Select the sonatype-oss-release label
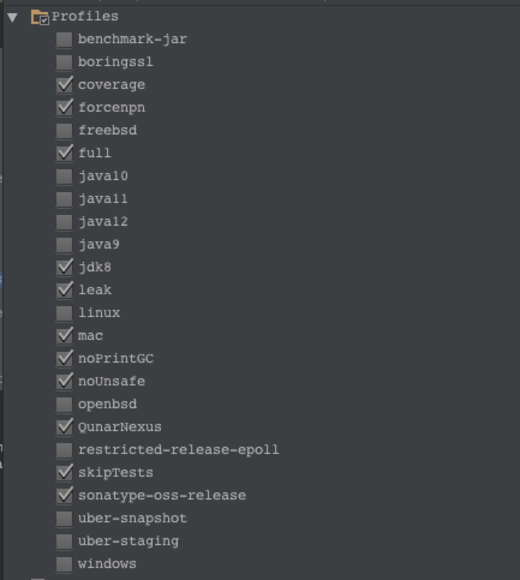Image resolution: width=520 pixels, height=580 pixels. coord(162,496)
